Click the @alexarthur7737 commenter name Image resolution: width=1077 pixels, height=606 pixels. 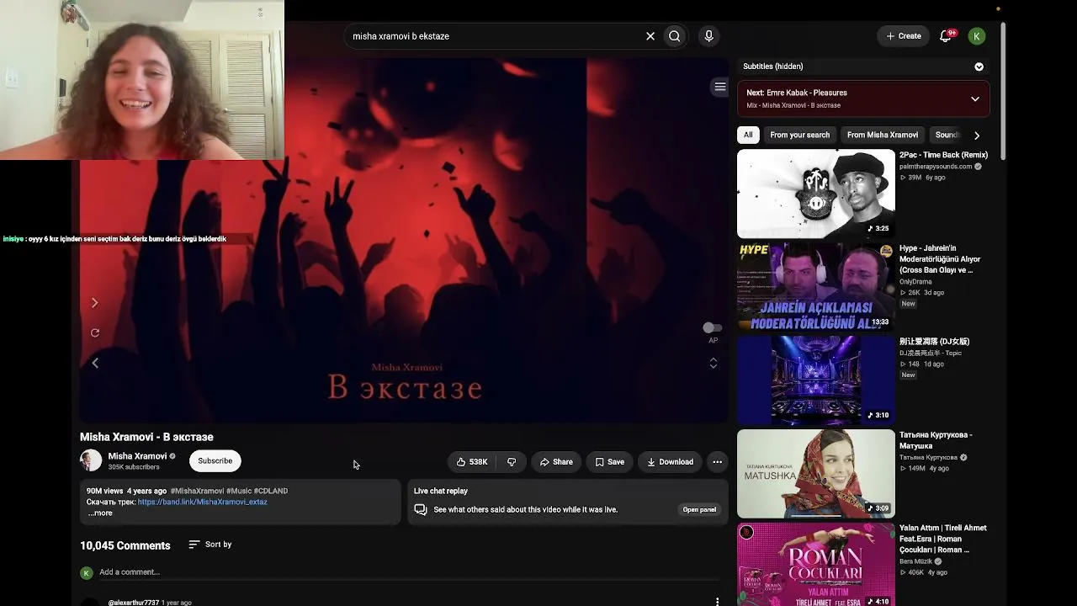(x=133, y=603)
